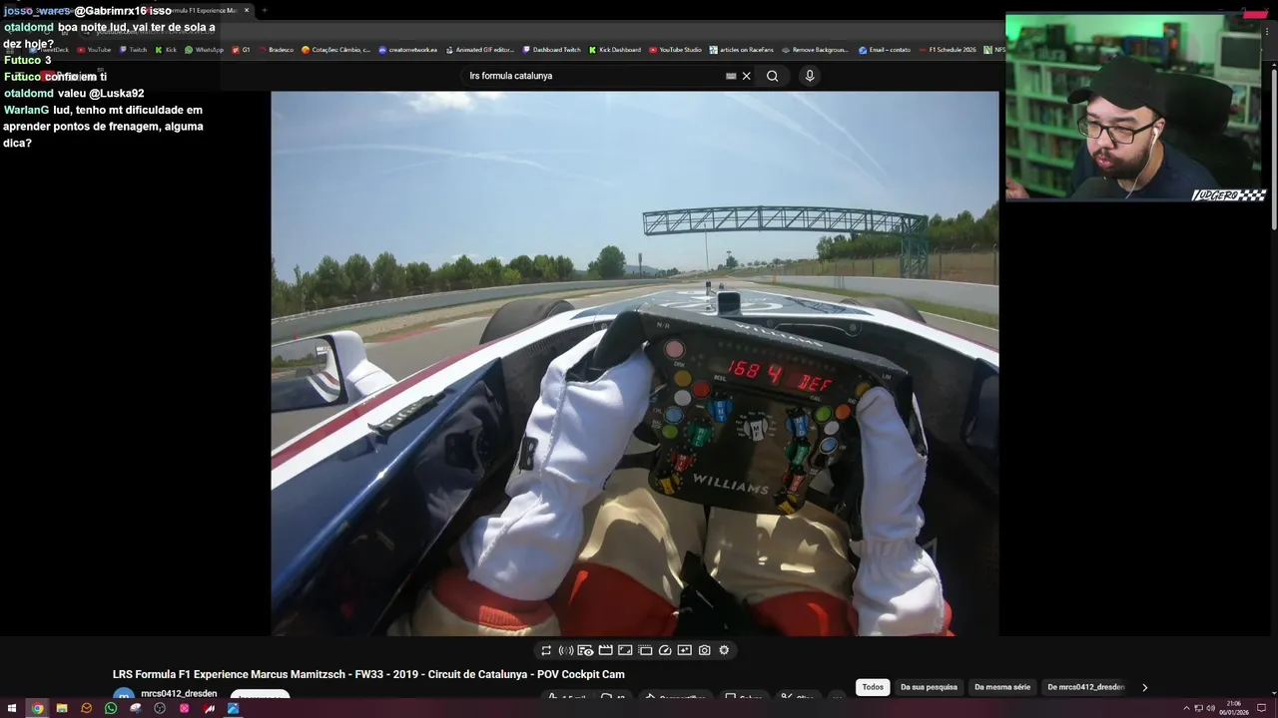The image size is (1278, 718).
Task: Open the YouTube bookmark
Action: 93,50
